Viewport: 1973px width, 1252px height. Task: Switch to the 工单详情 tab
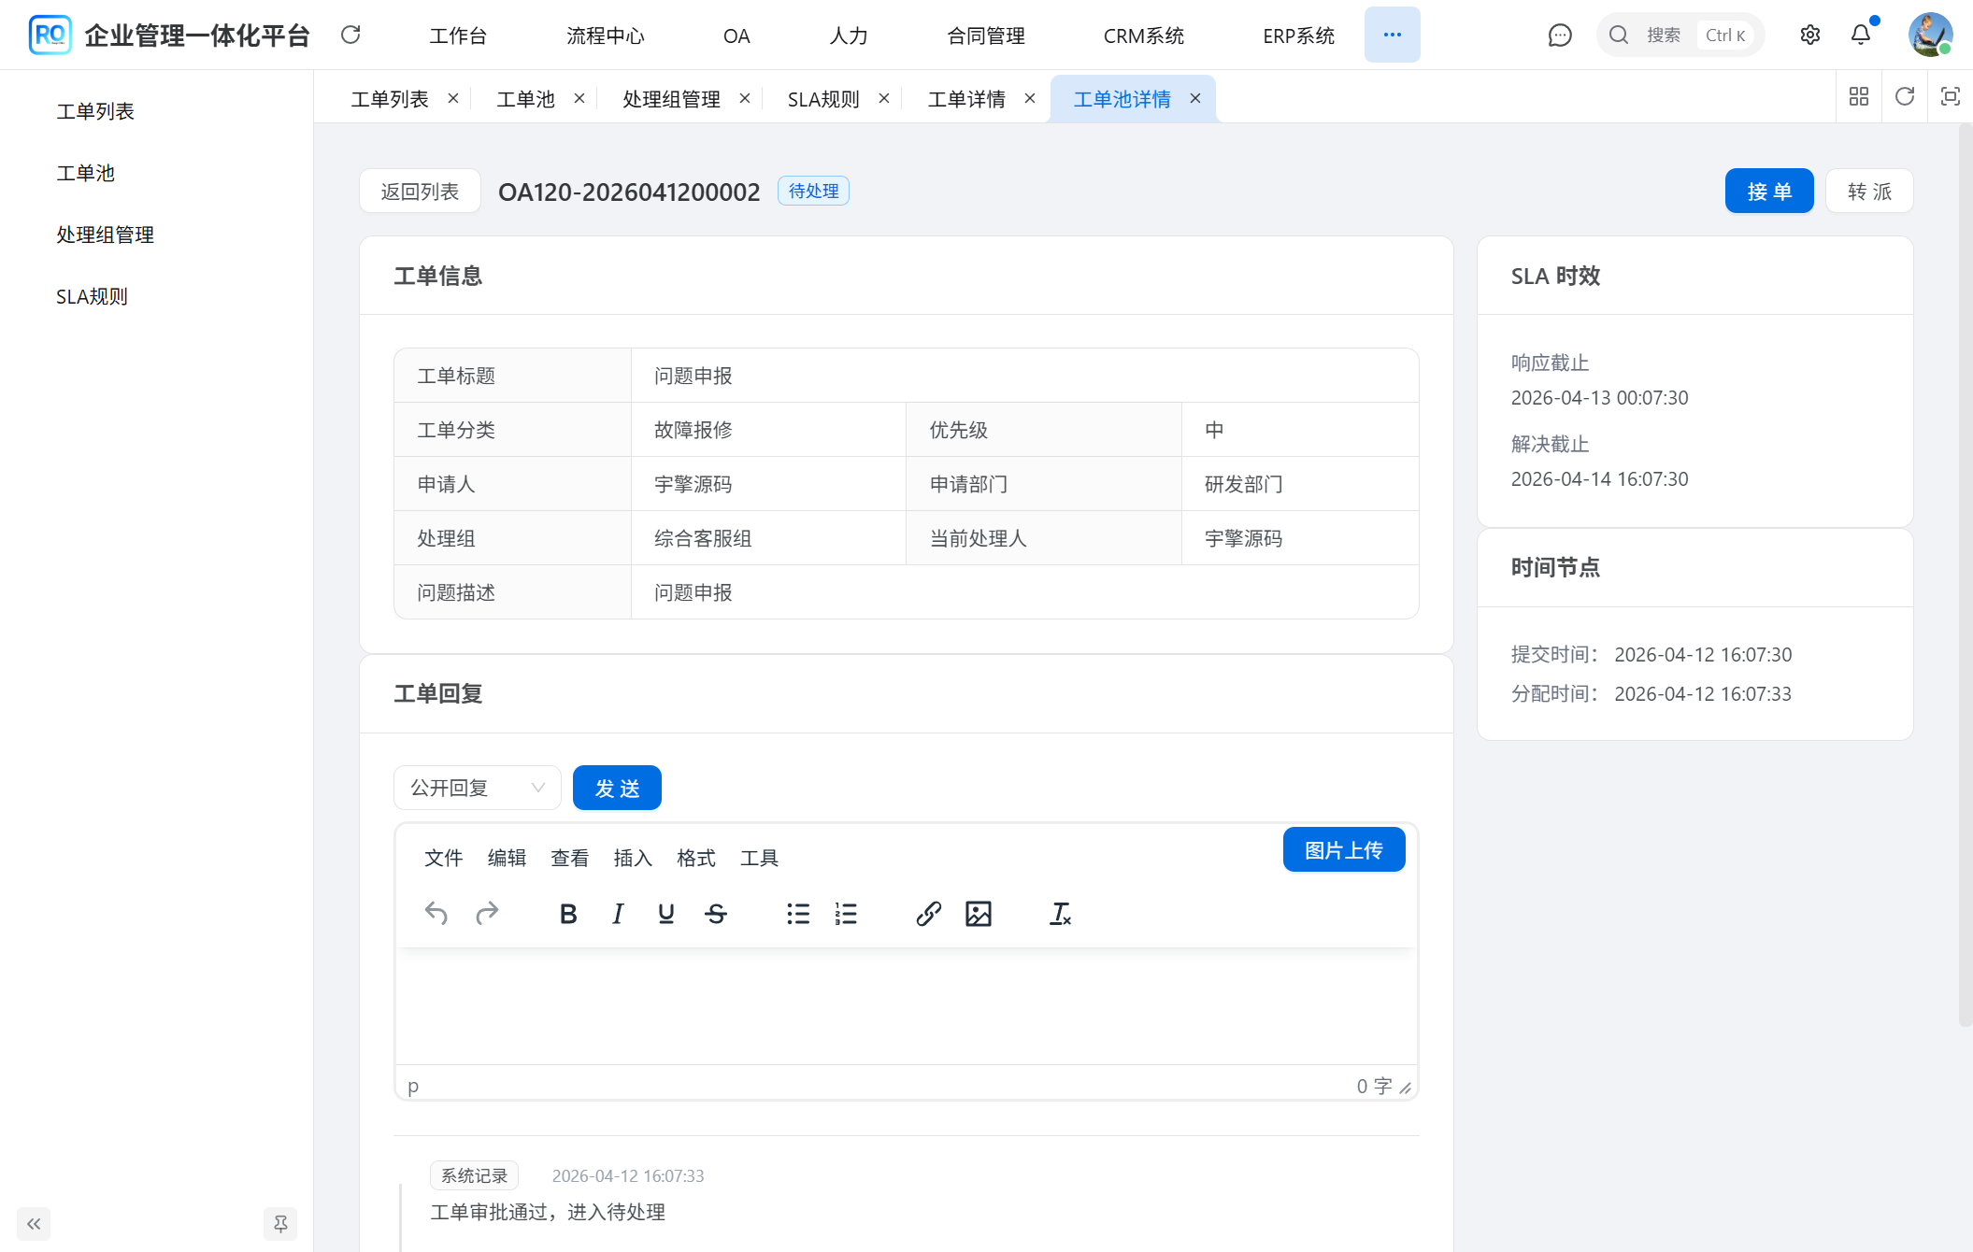coord(966,99)
